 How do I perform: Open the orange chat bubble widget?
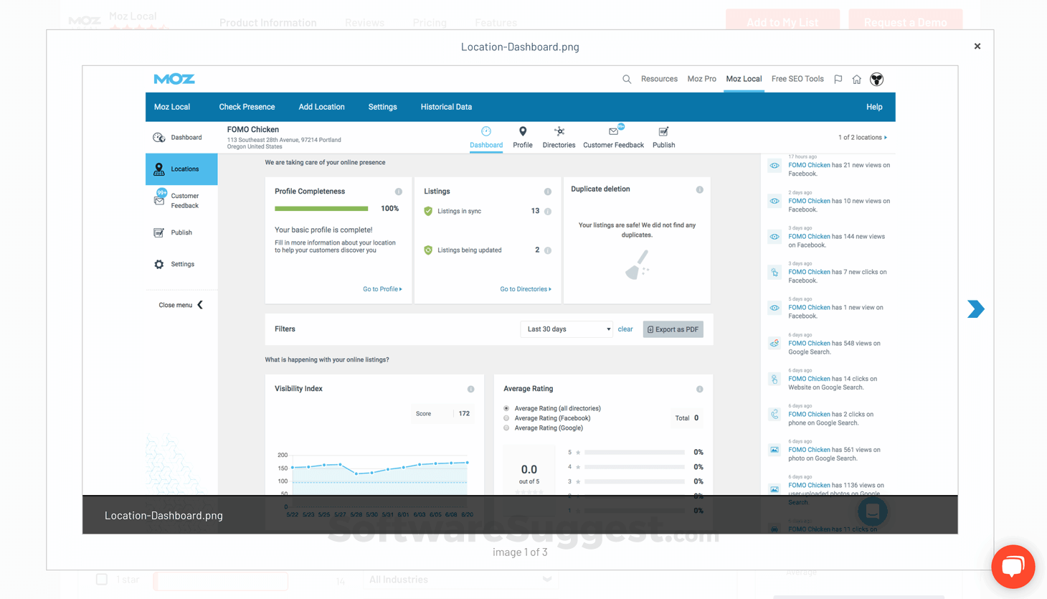tap(1013, 566)
